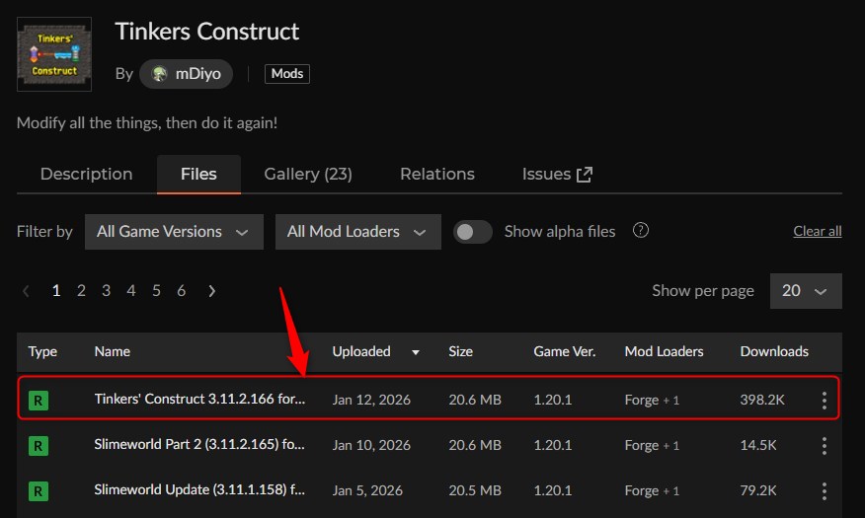Click the Game Ver. column header
Viewport: 865px width, 518px height.
tap(565, 351)
